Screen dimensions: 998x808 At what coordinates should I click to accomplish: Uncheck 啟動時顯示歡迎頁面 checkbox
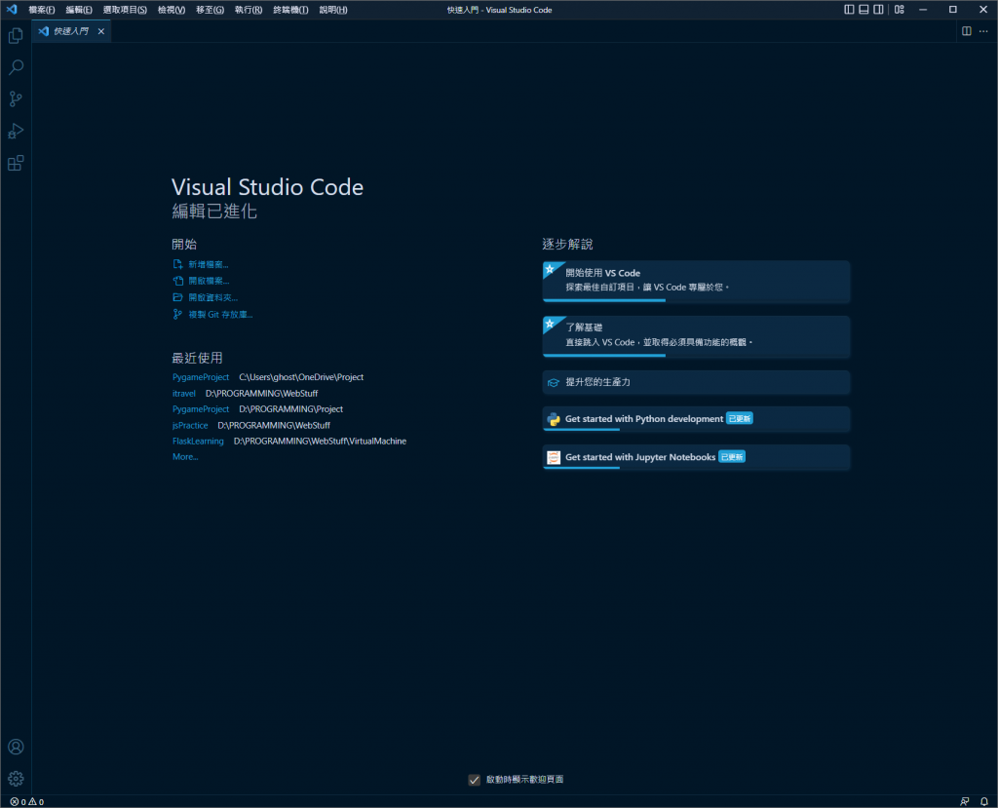coord(475,780)
